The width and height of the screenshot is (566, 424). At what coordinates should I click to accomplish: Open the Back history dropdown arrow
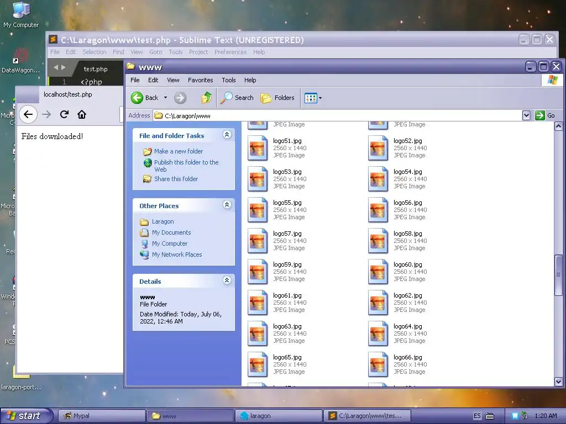165,98
